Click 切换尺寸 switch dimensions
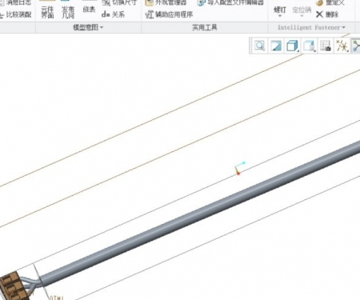The width and height of the screenshot is (360, 300). pyautogui.click(x=119, y=2)
